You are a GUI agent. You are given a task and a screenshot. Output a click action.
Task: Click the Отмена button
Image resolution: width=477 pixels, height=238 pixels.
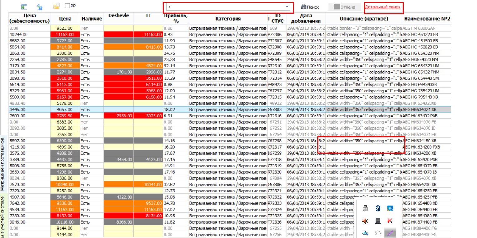point(345,7)
